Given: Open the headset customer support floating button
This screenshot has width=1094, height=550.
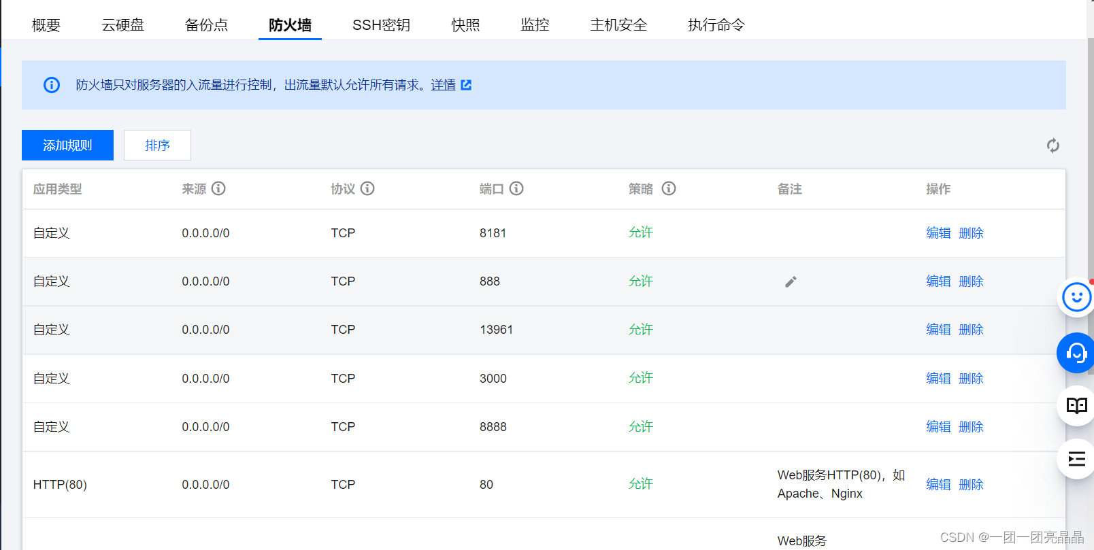Looking at the screenshot, I should [x=1076, y=352].
